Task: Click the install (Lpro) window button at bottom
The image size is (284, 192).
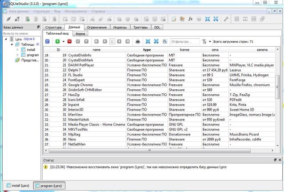Action: (17, 185)
